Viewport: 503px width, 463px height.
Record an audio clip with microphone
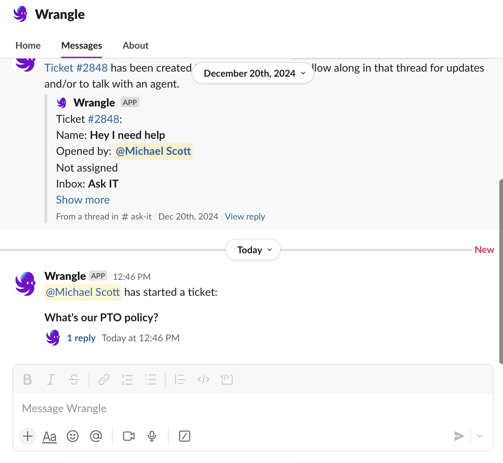coord(152,436)
